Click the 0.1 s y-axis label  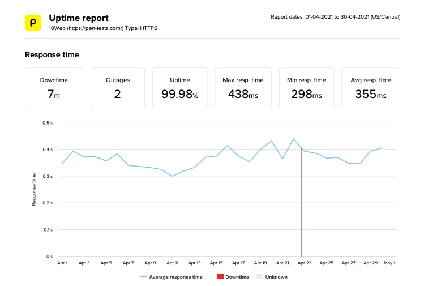click(48, 230)
